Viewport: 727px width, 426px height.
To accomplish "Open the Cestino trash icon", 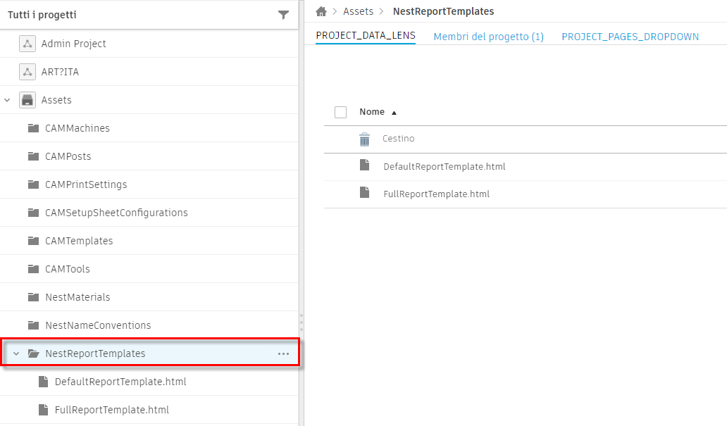I will point(364,139).
